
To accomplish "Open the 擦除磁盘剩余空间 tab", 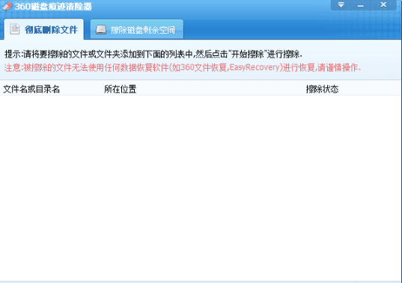I will pyautogui.click(x=137, y=29).
